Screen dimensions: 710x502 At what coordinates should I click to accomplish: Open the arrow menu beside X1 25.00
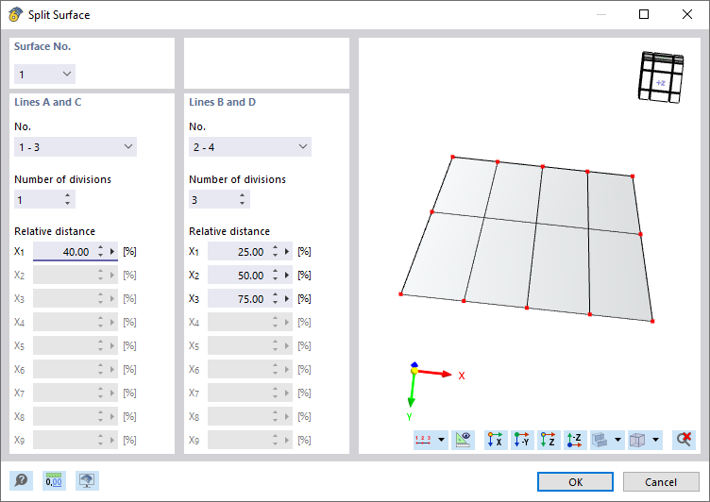(287, 252)
